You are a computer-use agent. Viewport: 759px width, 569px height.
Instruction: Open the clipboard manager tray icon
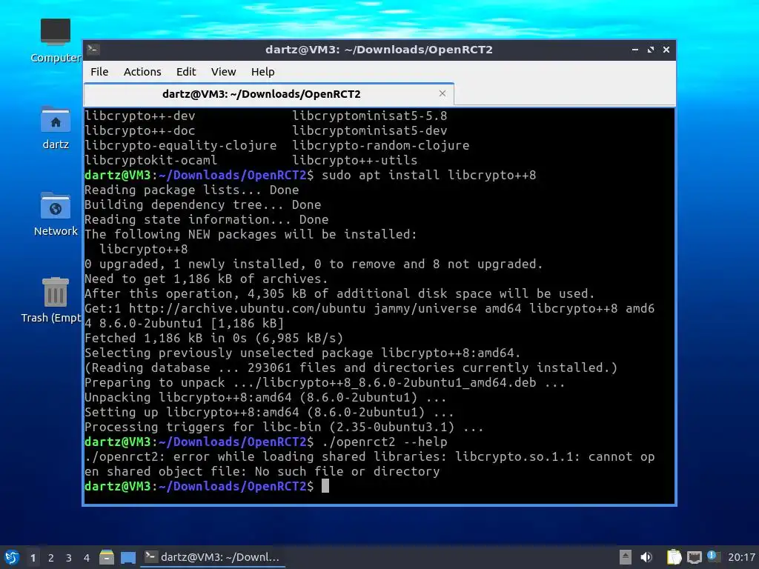tap(674, 557)
